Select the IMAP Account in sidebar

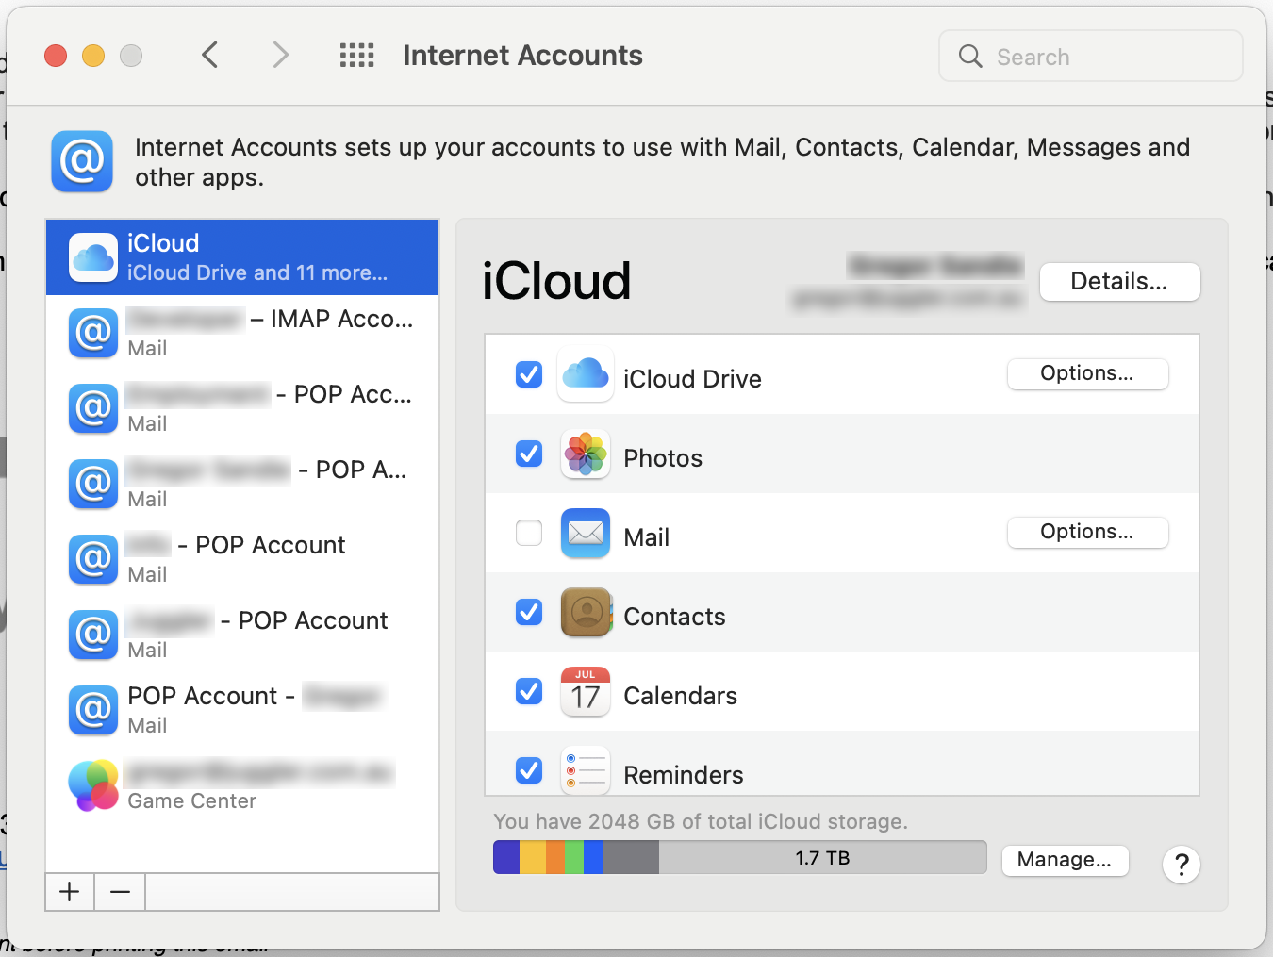[x=242, y=333]
